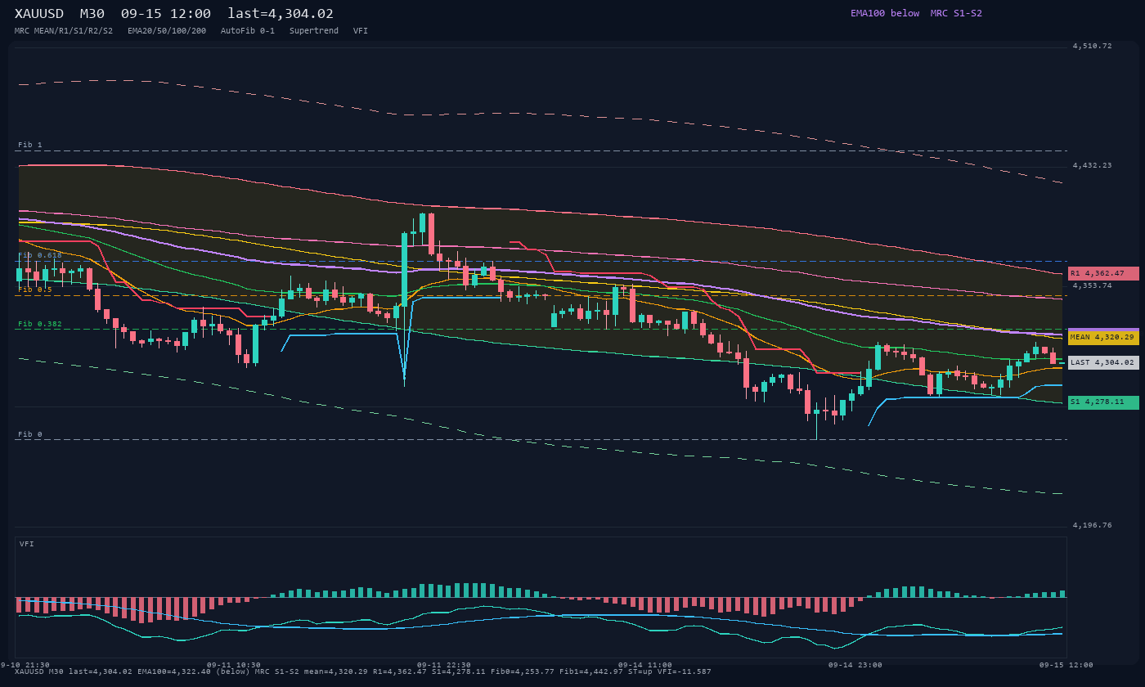Click the EMA20/50/100/200 indicator label

point(167,30)
